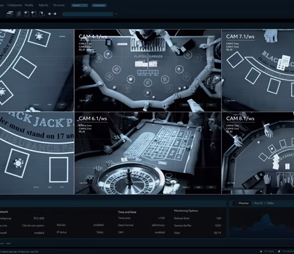Click the Up time label in CAM 7.1 feed
The width and height of the screenshot is (294, 254).
pos(231,101)
